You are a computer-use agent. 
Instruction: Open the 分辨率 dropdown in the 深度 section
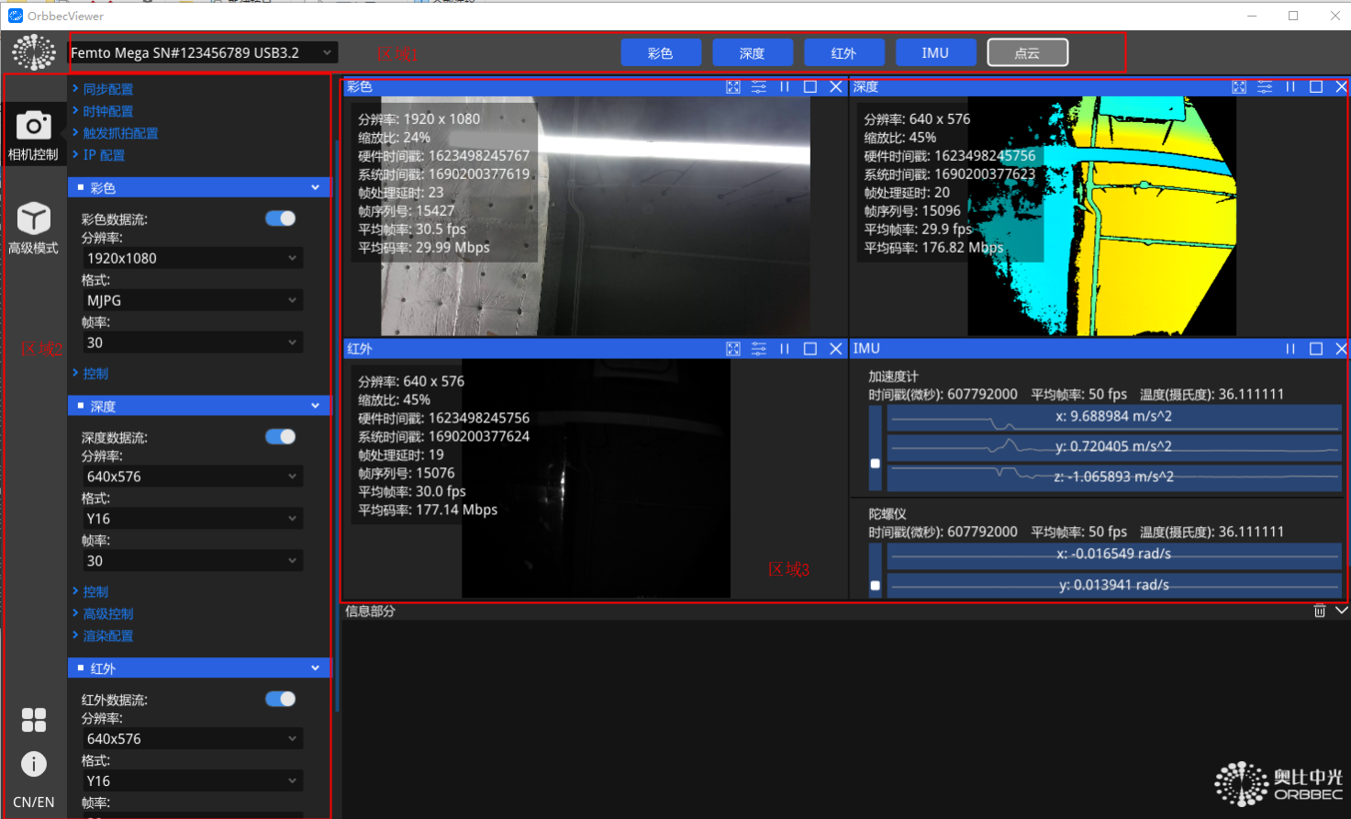[x=193, y=477]
